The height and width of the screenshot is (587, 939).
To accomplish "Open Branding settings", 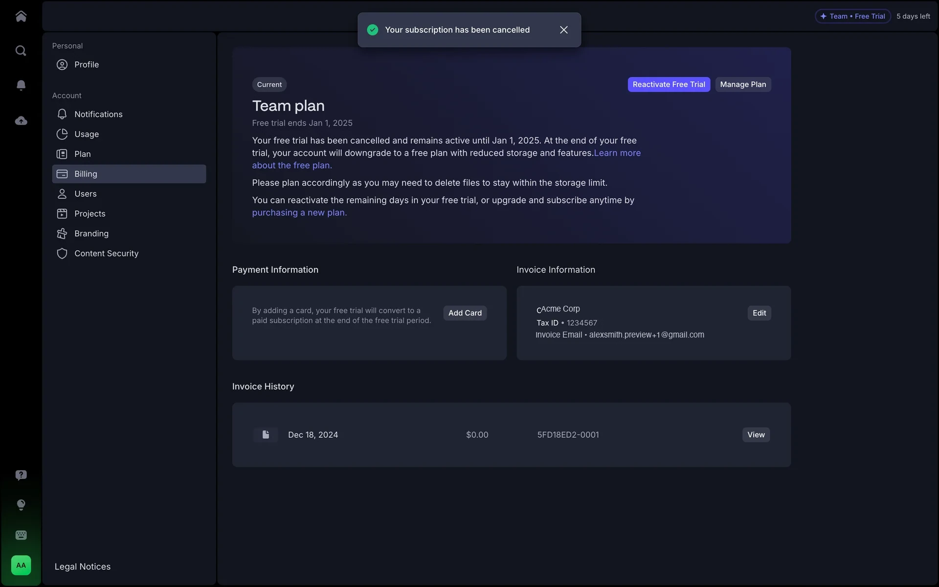I will pyautogui.click(x=129, y=234).
